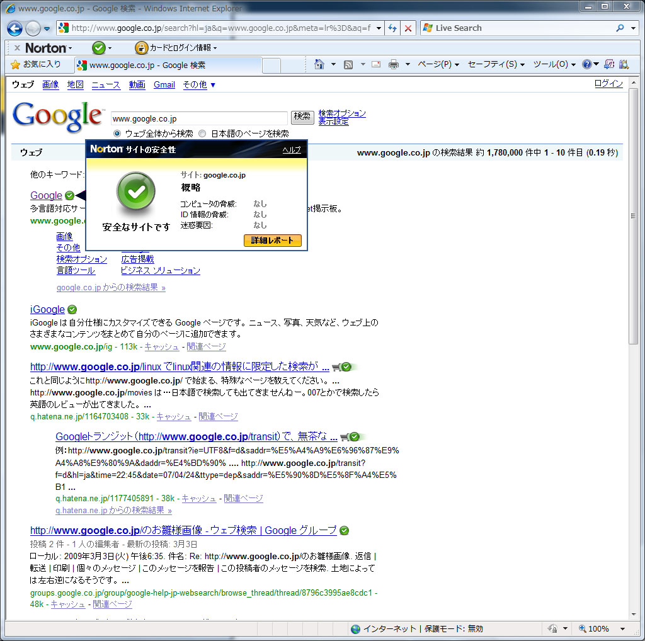Click the zoom magnifier in status bar
The width and height of the screenshot is (645, 641).
point(582,628)
